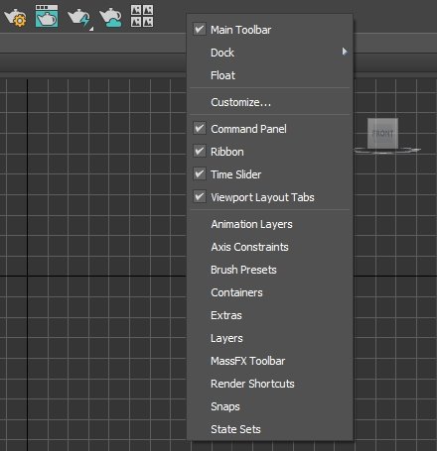
Task: Open the Autodesk gallery grid icon
Action: click(142, 16)
